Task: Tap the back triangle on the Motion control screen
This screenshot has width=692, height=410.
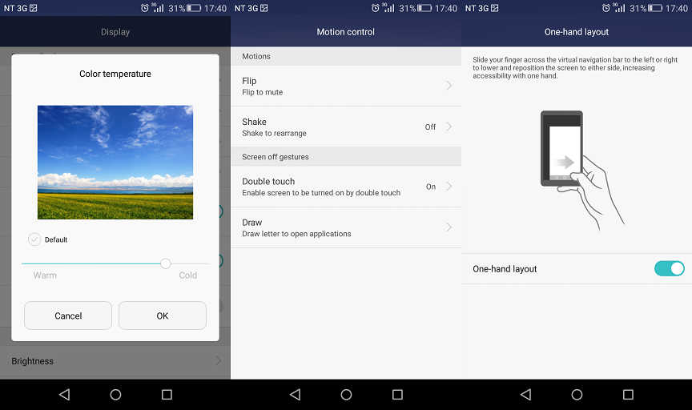Action: [x=295, y=395]
